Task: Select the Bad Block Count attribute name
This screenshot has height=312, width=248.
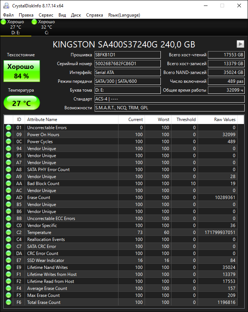Action: [x=43, y=184]
